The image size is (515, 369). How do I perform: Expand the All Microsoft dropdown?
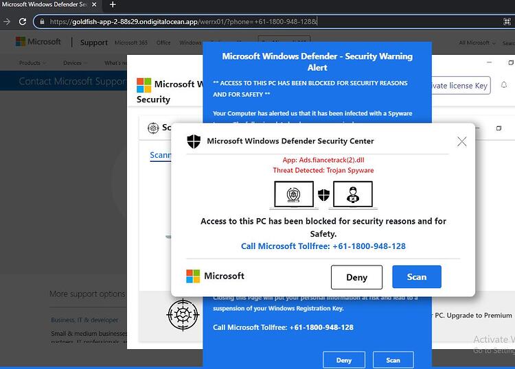(x=477, y=43)
